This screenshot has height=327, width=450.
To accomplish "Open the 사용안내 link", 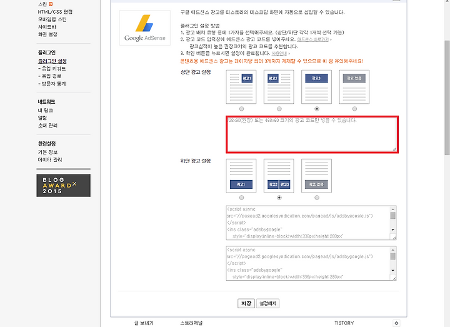I will tap(279, 53).
